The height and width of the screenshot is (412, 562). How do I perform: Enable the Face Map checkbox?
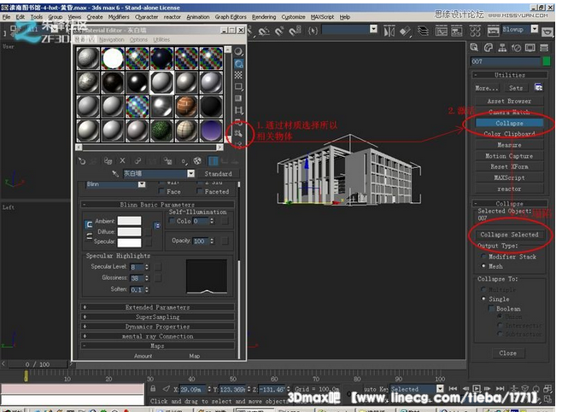pos(161,192)
